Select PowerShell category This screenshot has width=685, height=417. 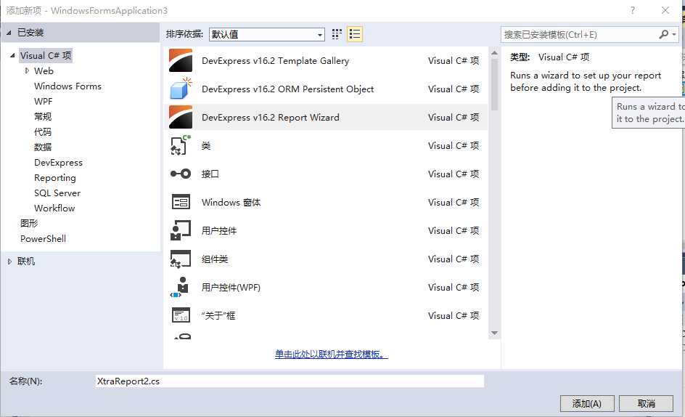pyautogui.click(x=44, y=238)
